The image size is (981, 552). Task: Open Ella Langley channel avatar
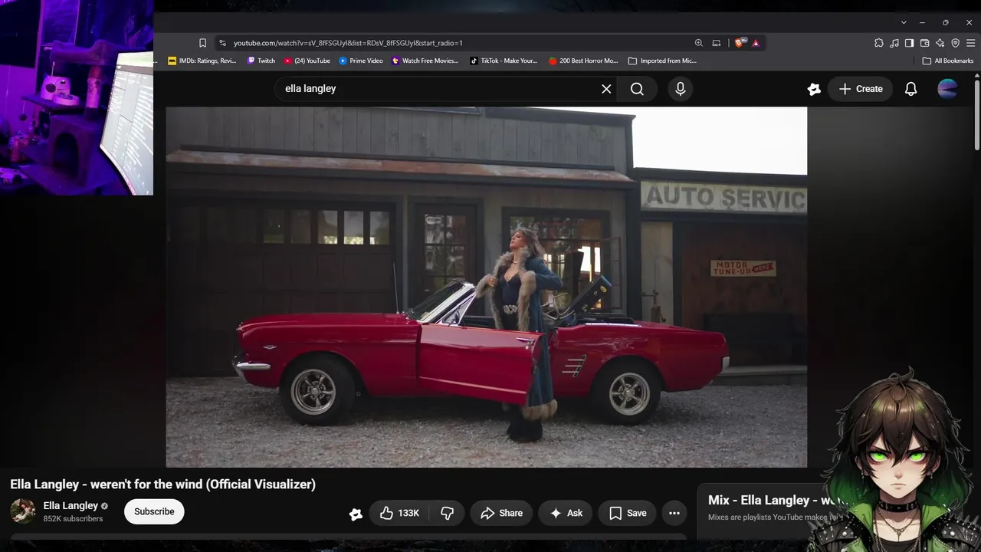click(23, 511)
